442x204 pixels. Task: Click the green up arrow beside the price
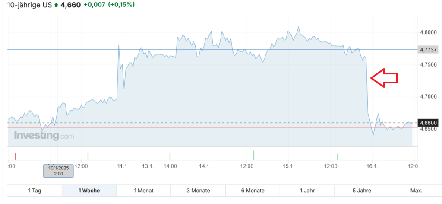[x=56, y=5]
